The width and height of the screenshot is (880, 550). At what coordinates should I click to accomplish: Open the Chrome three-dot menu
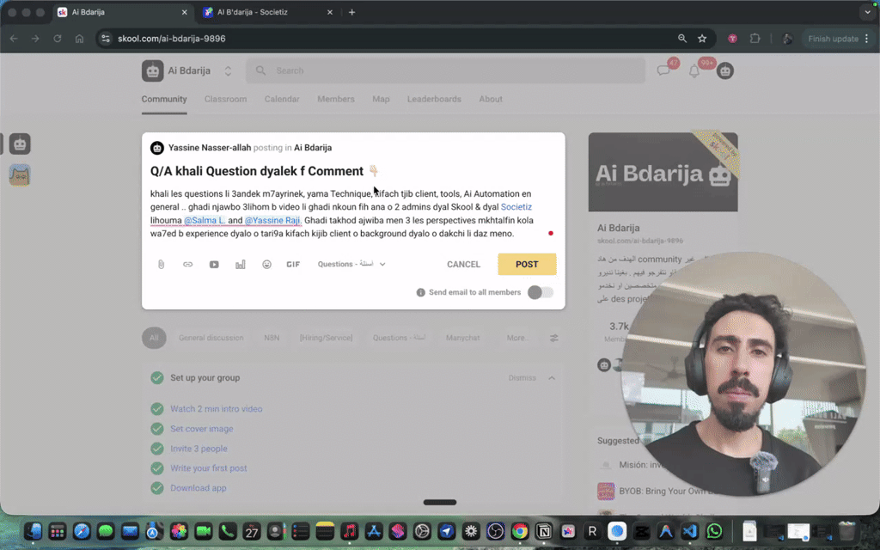coord(867,39)
